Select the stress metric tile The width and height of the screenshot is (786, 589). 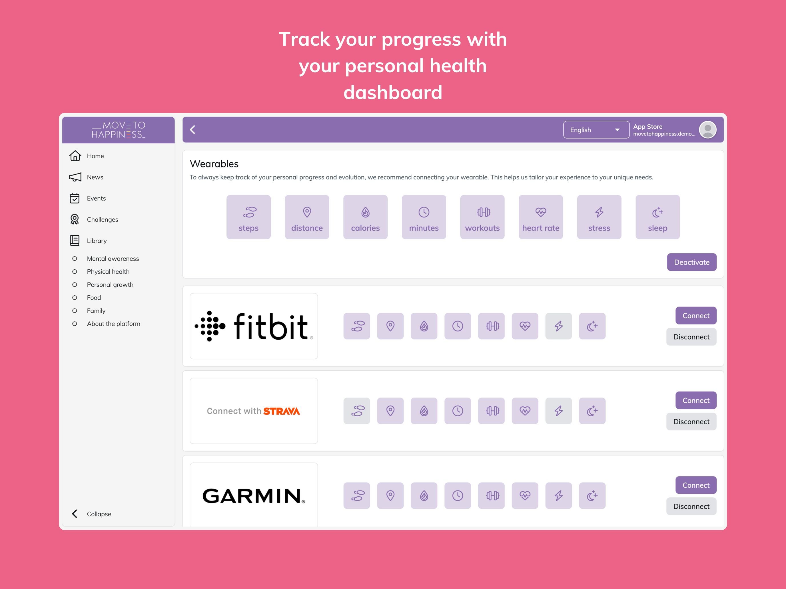coord(599,217)
